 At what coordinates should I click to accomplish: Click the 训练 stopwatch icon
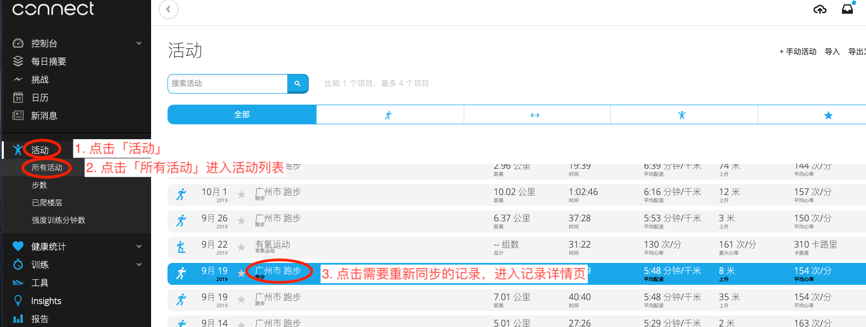pyautogui.click(x=18, y=265)
